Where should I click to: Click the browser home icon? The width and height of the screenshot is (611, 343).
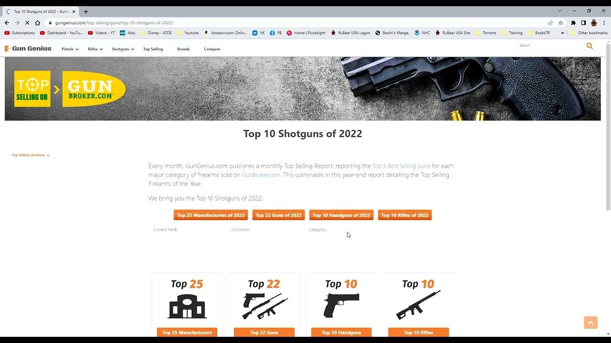37,22
